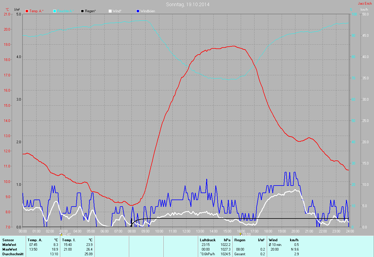Screen dimensions: 374x257
Task: Click the pressure value 1027.3
Action: tap(226, 249)
